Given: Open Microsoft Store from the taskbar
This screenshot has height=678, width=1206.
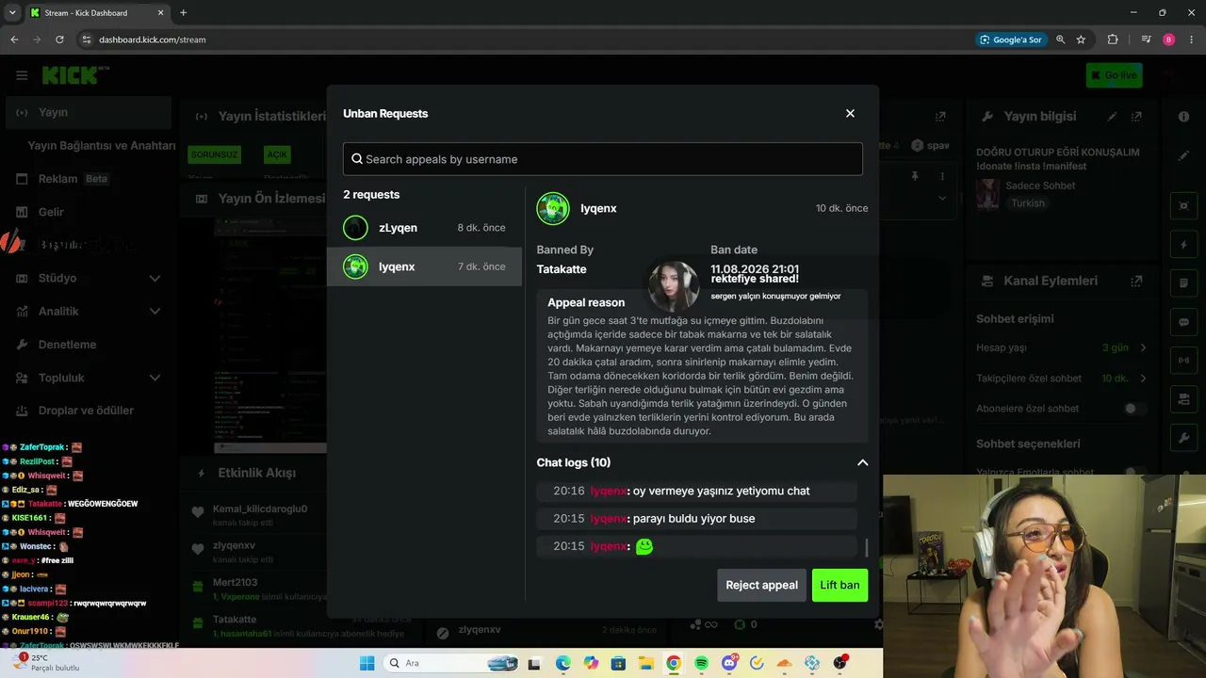Looking at the screenshot, I should tap(618, 663).
